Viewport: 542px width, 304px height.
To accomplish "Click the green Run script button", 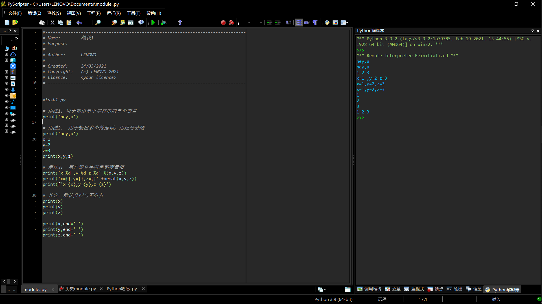I will click(x=153, y=23).
